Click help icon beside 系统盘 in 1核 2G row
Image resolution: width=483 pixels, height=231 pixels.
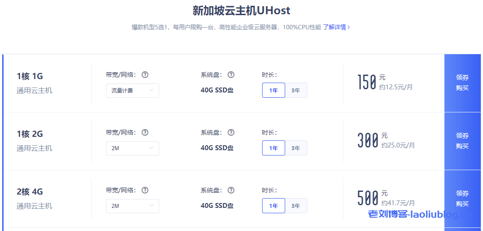coord(231,132)
